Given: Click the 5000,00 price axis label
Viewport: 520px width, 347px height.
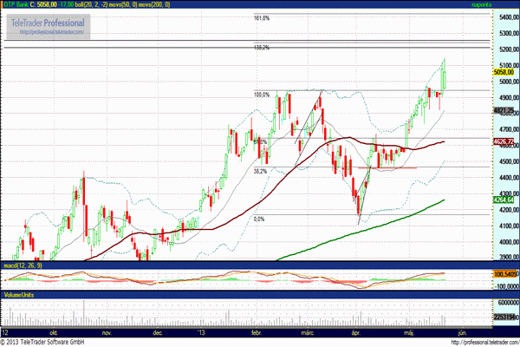Looking at the screenshot, I should tap(509, 82).
